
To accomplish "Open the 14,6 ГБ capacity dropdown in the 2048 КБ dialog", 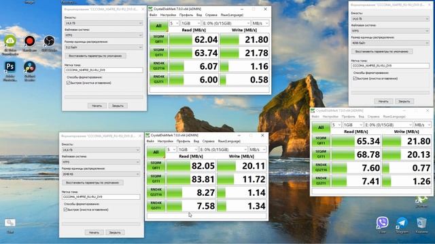I will 101,150.
